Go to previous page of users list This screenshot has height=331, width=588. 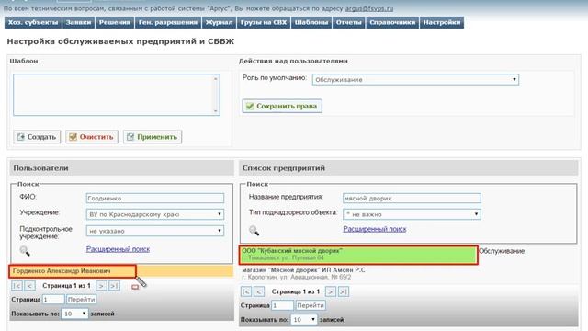[30, 286]
